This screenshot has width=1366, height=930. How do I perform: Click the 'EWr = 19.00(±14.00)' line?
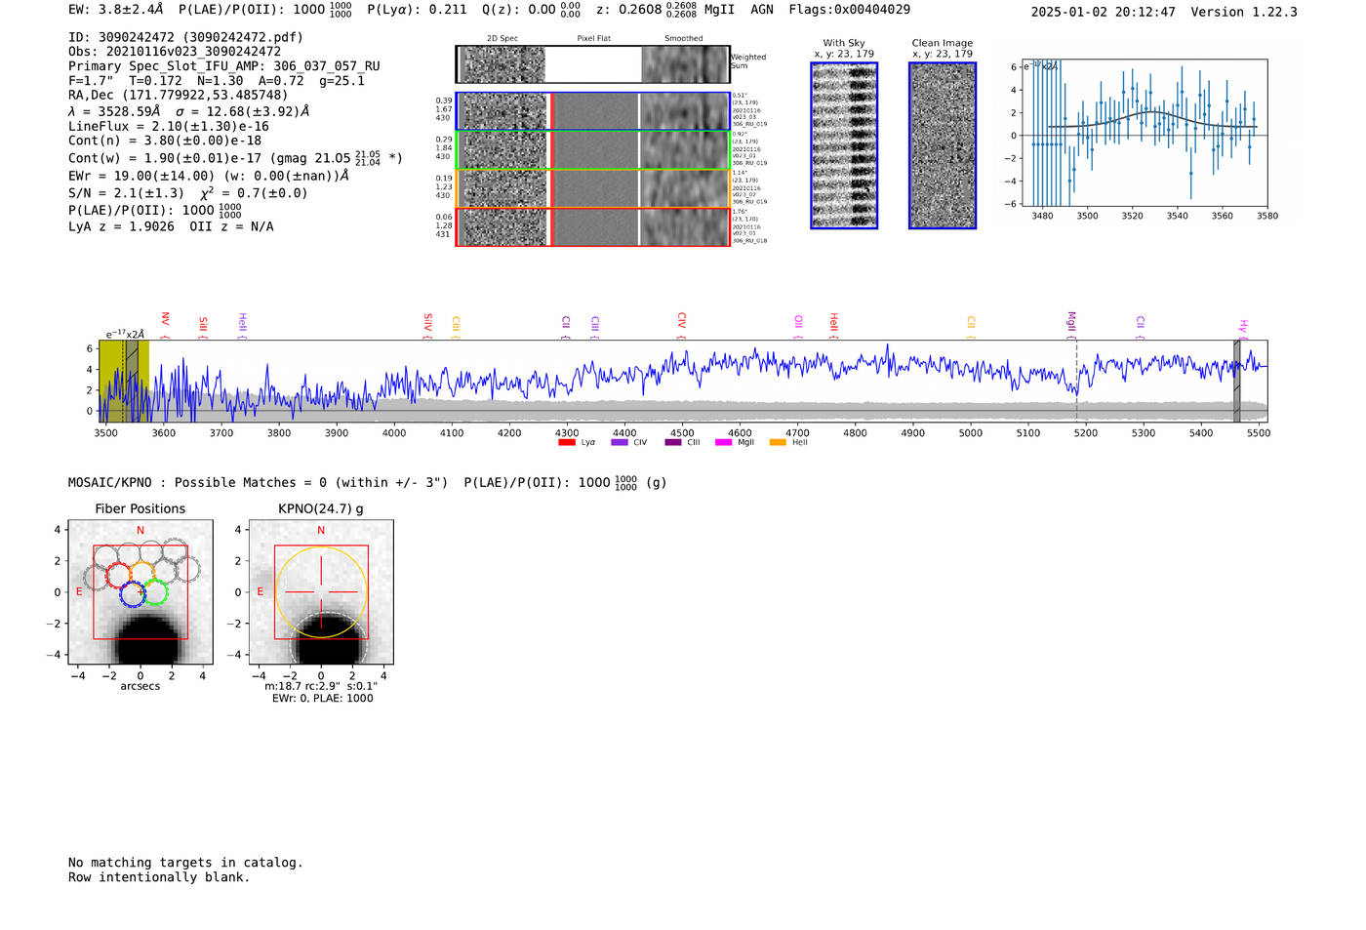coord(209,177)
